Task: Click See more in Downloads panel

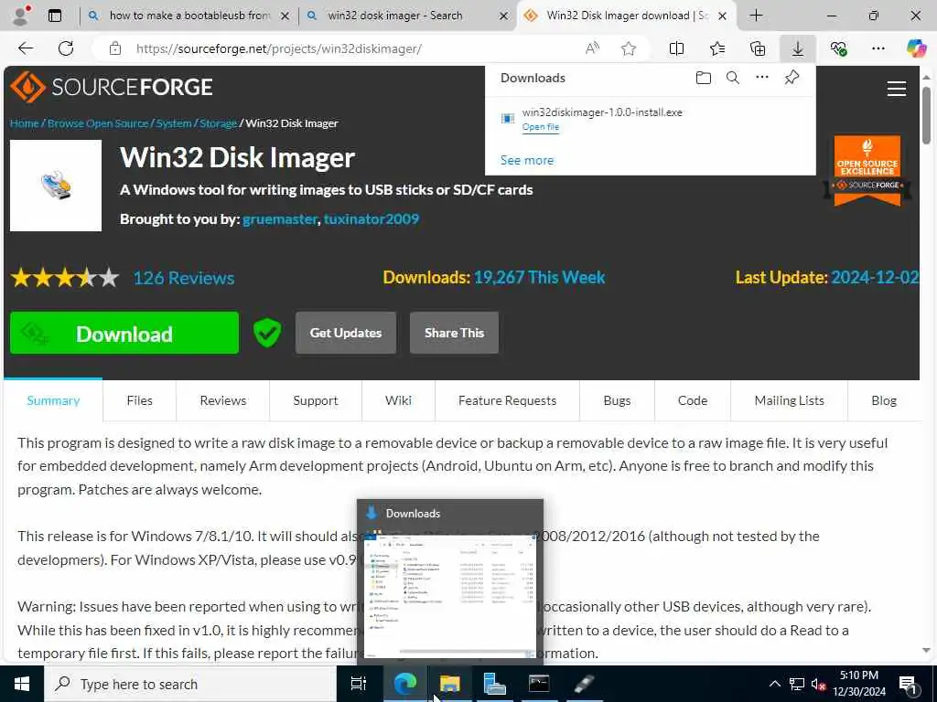Action: (x=527, y=160)
